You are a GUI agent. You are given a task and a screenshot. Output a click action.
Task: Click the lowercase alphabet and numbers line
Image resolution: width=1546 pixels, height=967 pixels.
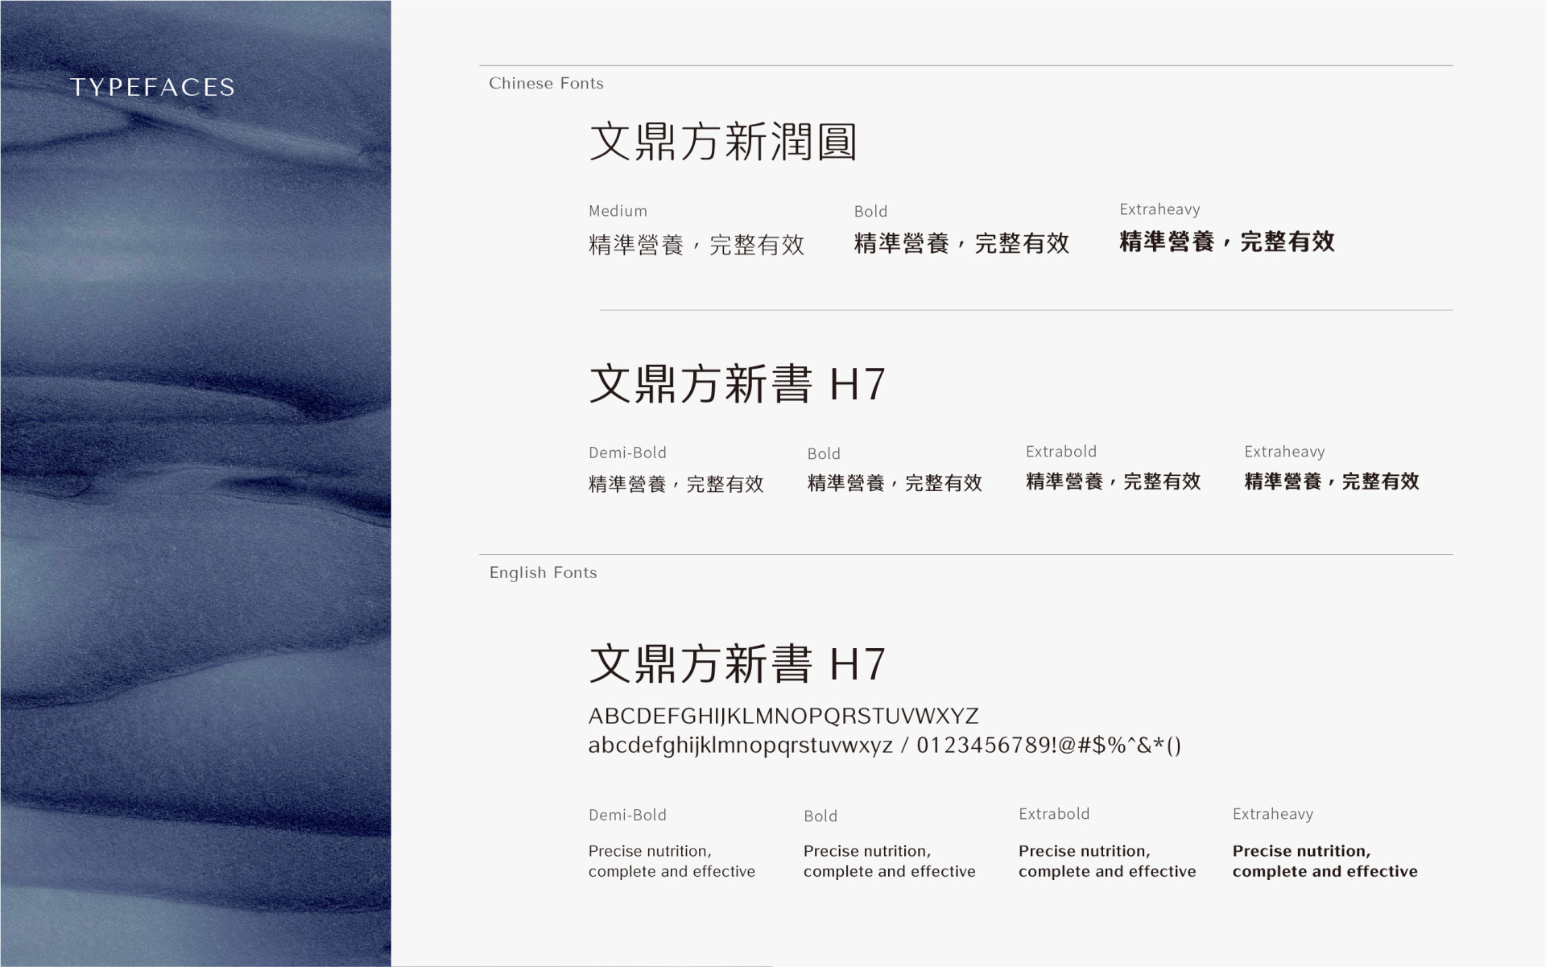(x=884, y=745)
